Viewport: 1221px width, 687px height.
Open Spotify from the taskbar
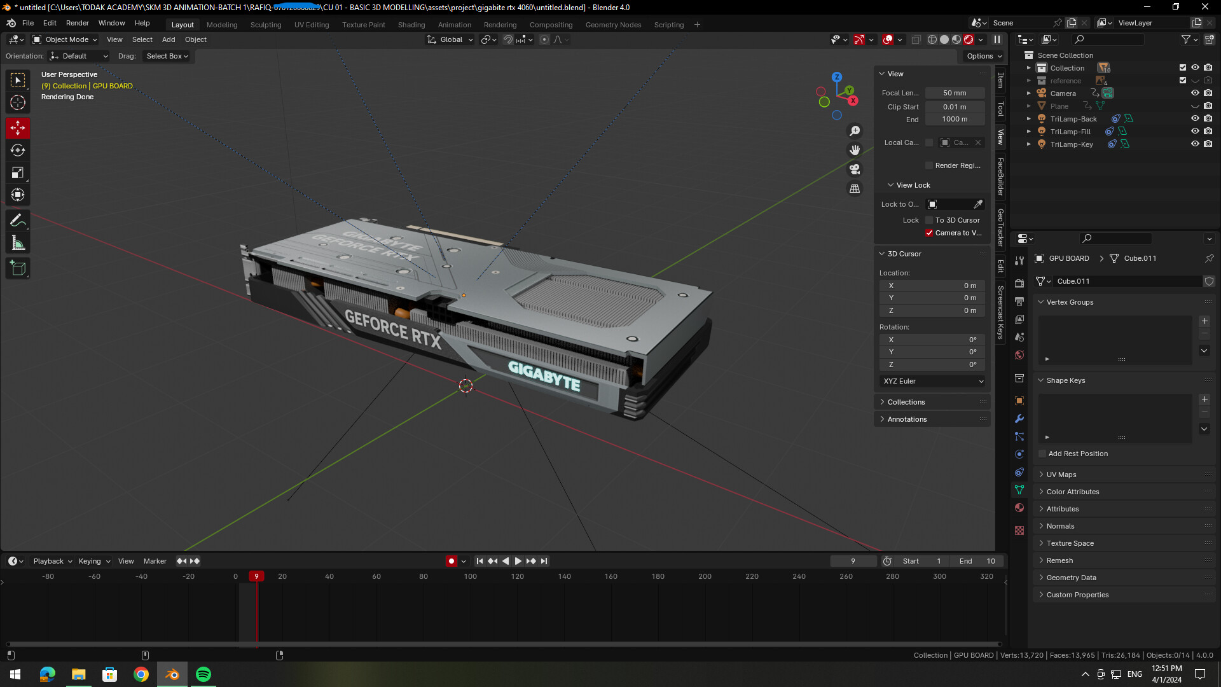click(x=203, y=674)
